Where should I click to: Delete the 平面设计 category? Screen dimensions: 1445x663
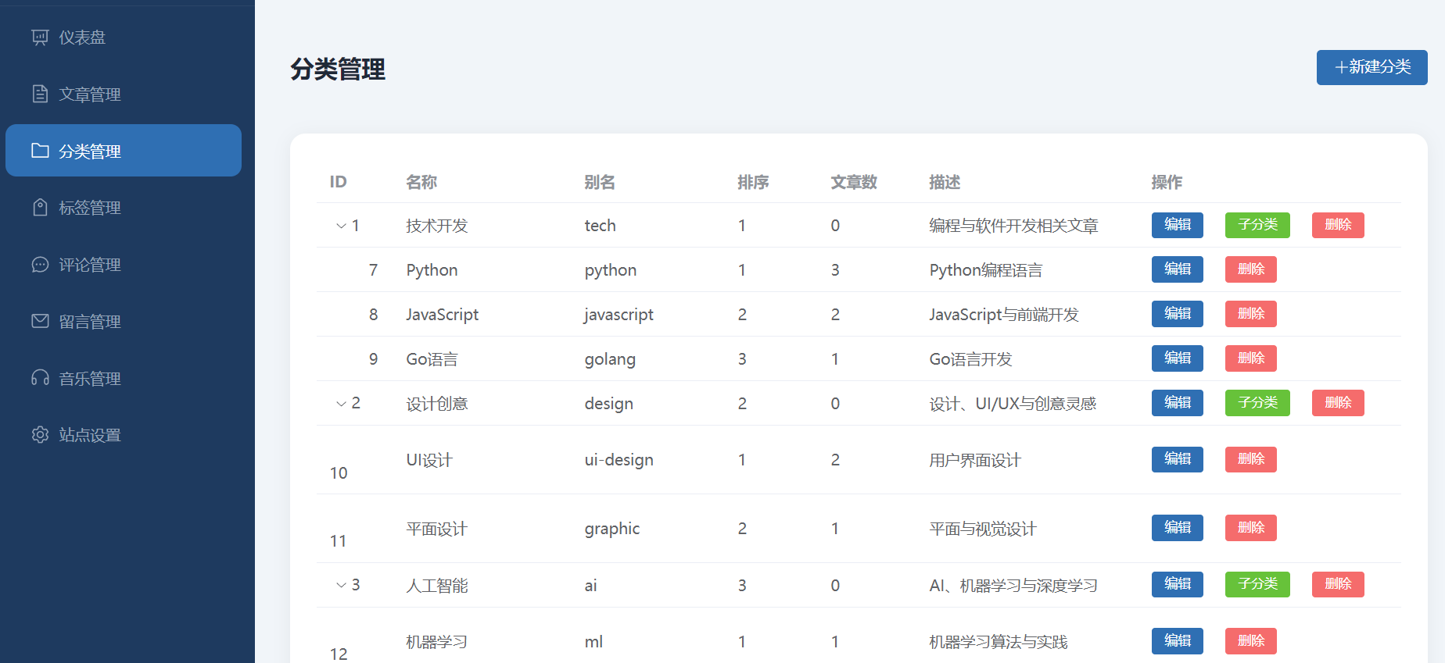tap(1251, 528)
